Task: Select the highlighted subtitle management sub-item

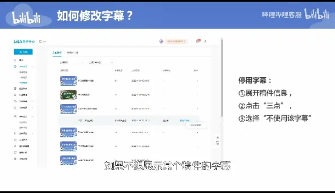Action: 23,83
